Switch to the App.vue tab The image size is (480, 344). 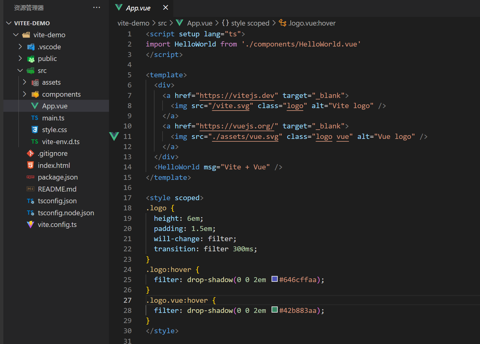tap(138, 8)
